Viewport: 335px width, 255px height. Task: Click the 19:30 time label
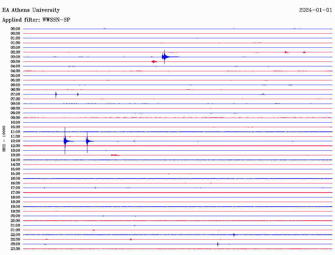pyautogui.click(x=15, y=211)
